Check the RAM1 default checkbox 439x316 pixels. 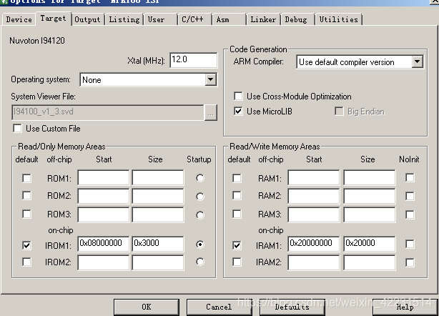tap(237, 178)
